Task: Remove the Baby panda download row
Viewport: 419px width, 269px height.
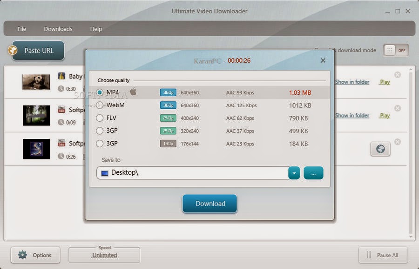Action: pyautogui.click(x=398, y=75)
